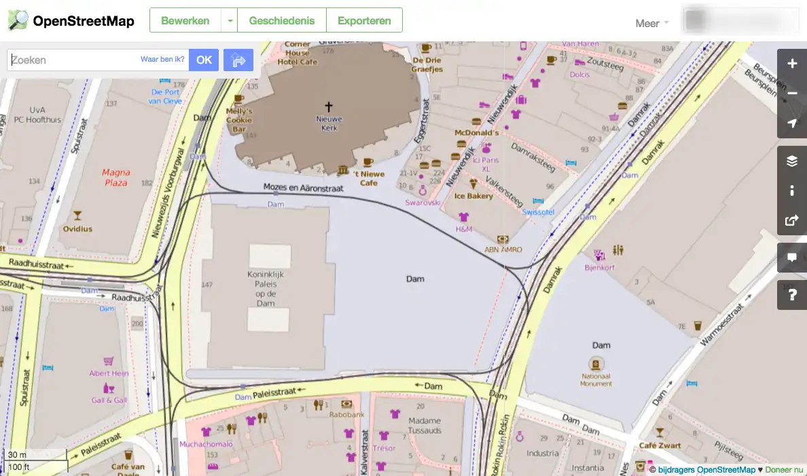Open directions with the arrow button
Screen dimensions: 807x476
pos(238,60)
